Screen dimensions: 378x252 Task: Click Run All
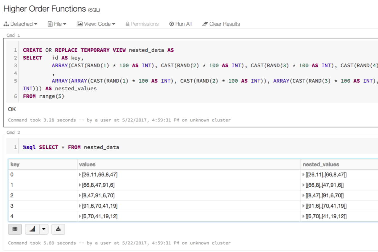click(181, 24)
